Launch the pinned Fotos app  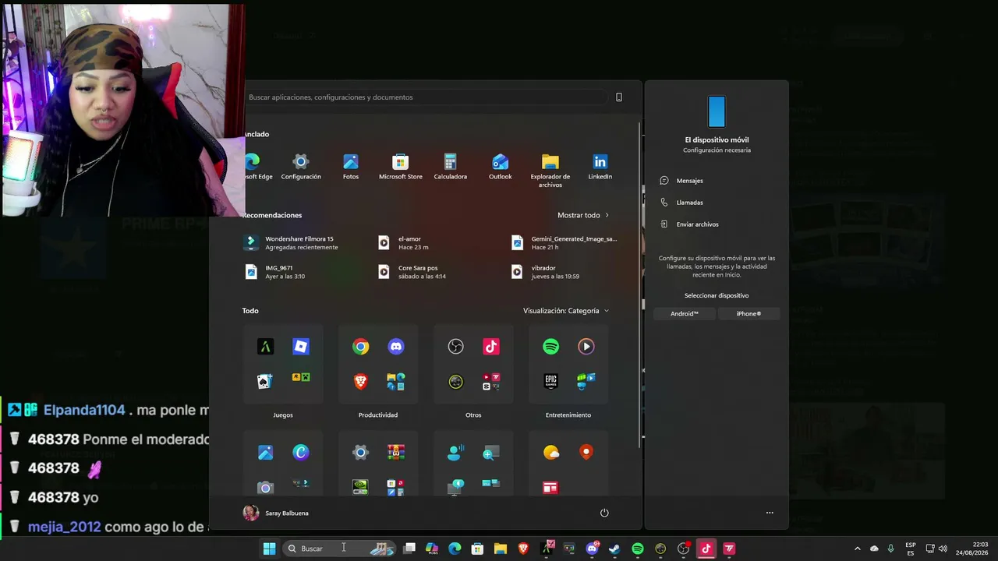(x=351, y=167)
